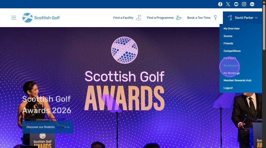The width and height of the screenshot is (266, 148).
Task: Click the Discover our finalists button
Action: 48,127
